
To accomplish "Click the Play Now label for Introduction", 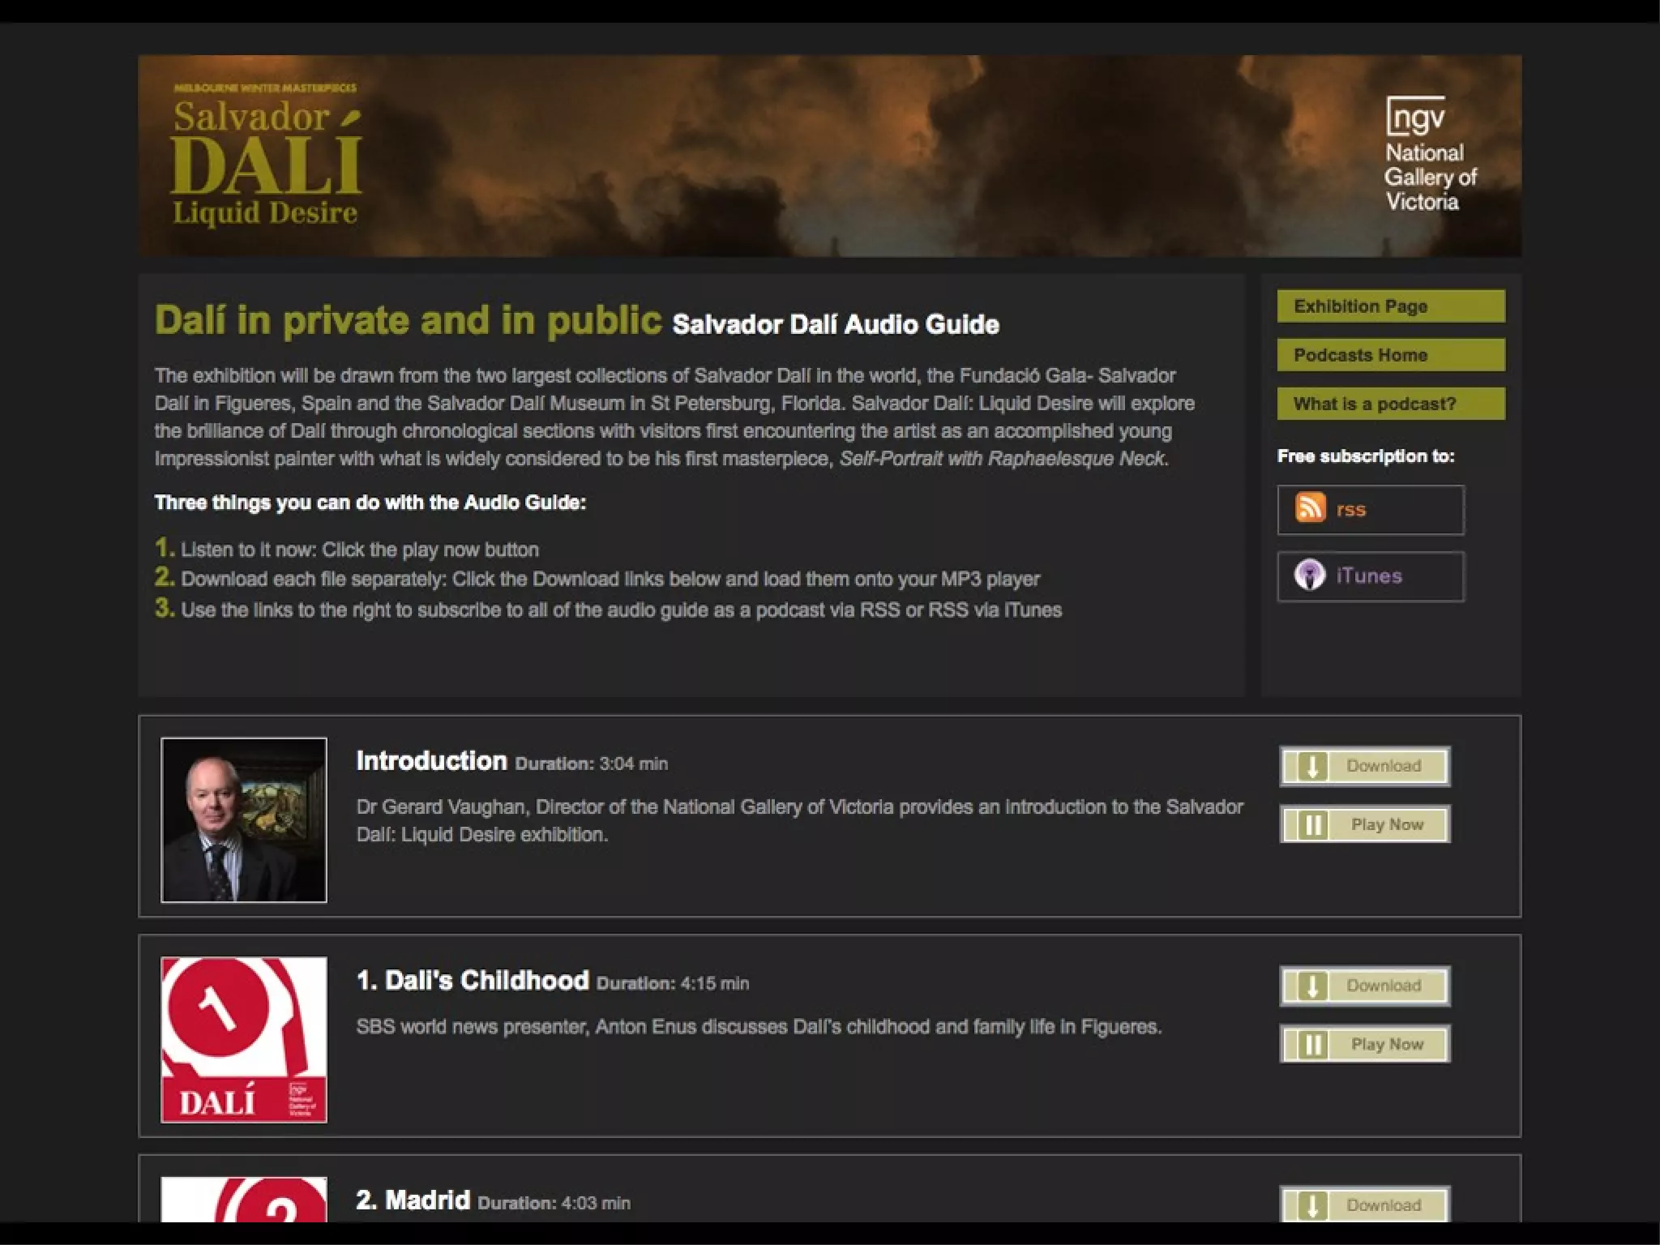I will coord(1387,825).
